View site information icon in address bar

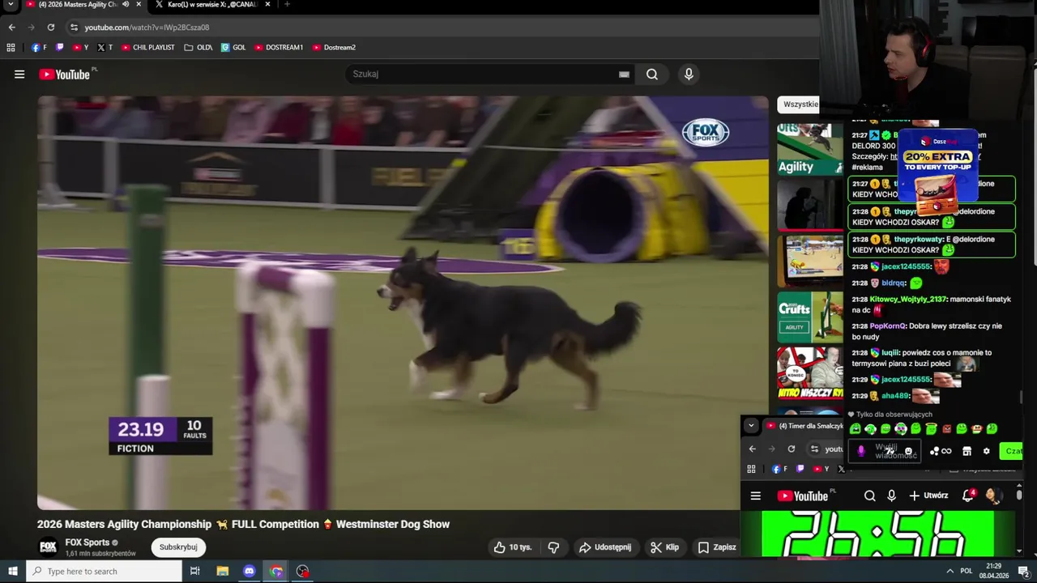point(75,28)
